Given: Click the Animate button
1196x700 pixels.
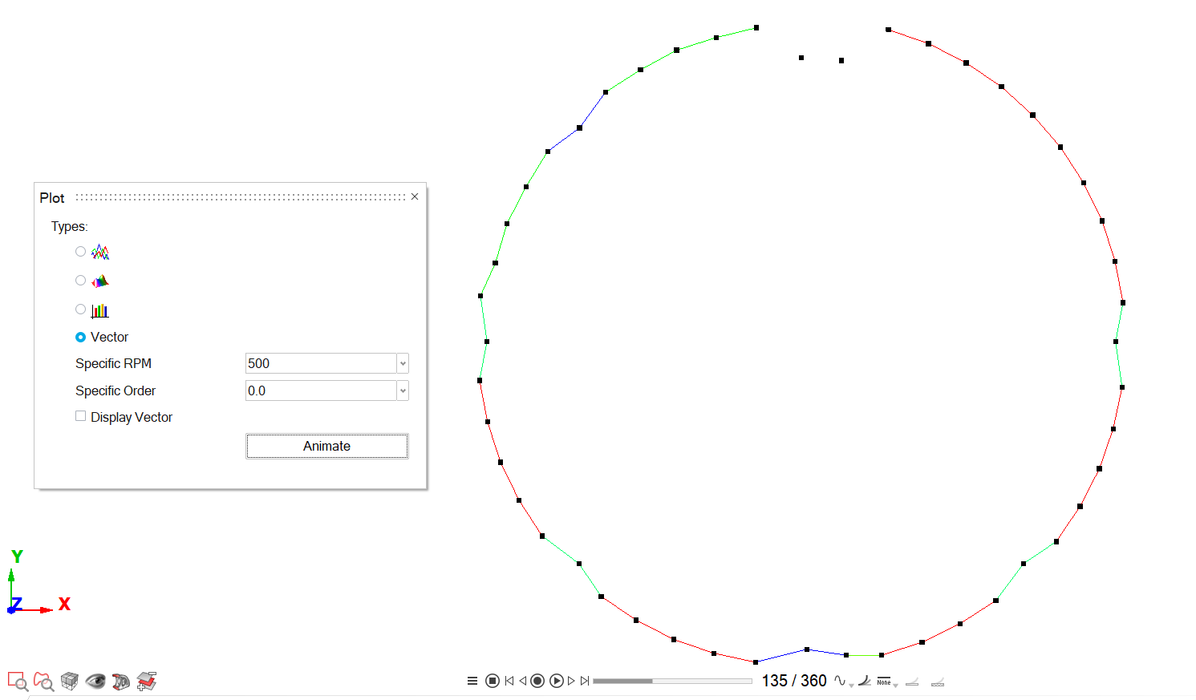Looking at the screenshot, I should 326,446.
